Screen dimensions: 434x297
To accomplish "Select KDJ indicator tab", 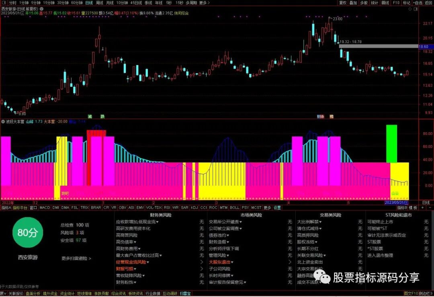I will tap(194, 208).
